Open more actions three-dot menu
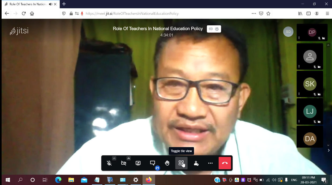 coord(210,163)
